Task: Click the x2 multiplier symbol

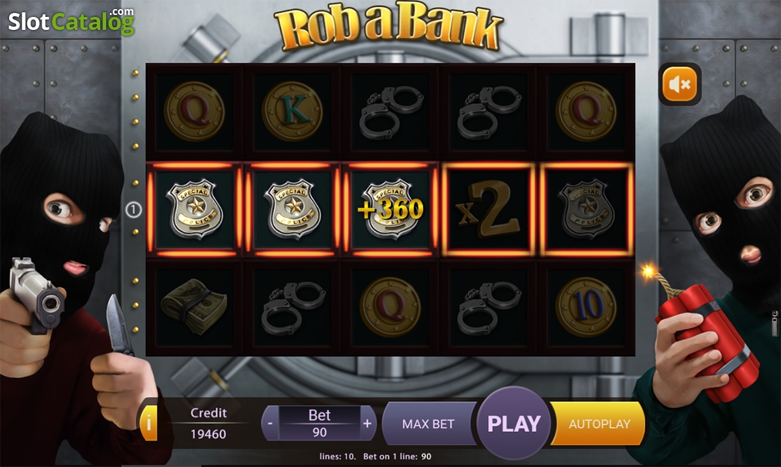Action: (489, 209)
